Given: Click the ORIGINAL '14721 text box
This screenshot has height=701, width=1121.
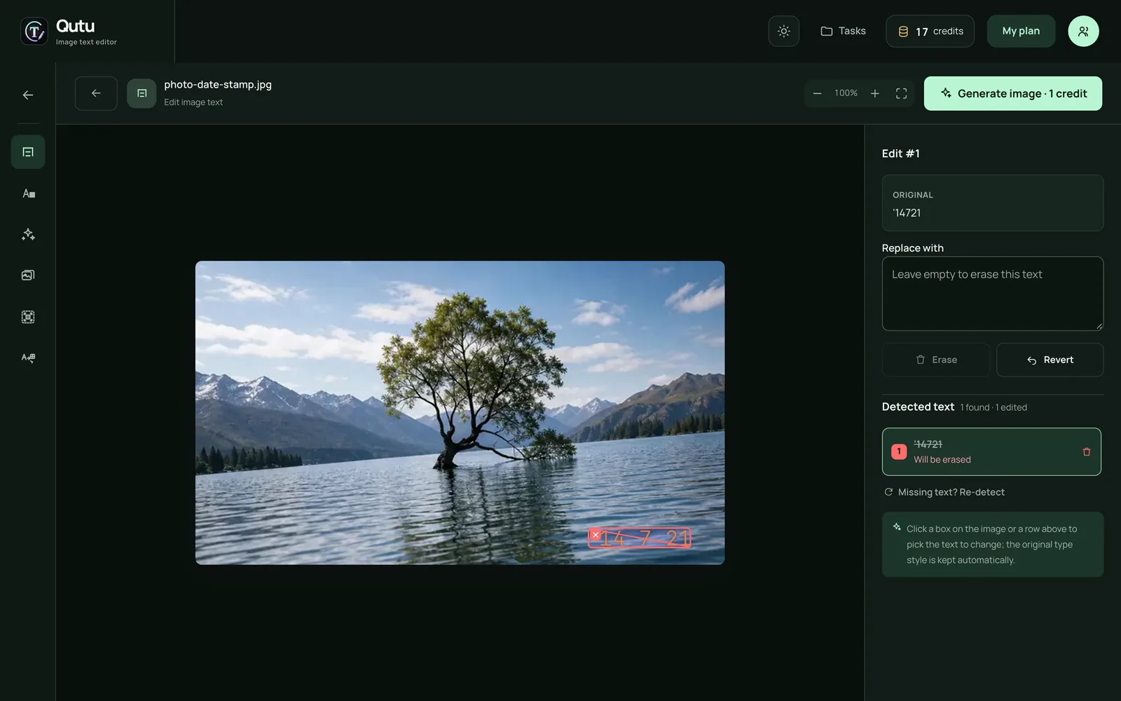Looking at the screenshot, I should tap(992, 203).
